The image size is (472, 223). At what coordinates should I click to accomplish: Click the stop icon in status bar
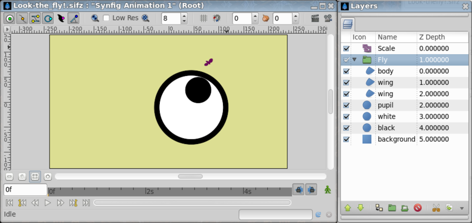click(329, 215)
